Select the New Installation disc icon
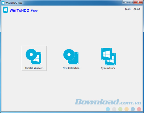Image resolution: width=144 pixels, height=113 pixels. point(71,57)
